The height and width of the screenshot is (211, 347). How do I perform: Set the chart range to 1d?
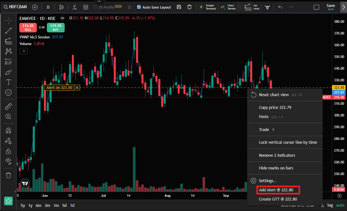(x=72, y=206)
